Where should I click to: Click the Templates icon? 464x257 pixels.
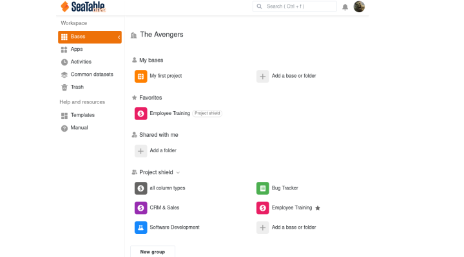[x=64, y=116]
